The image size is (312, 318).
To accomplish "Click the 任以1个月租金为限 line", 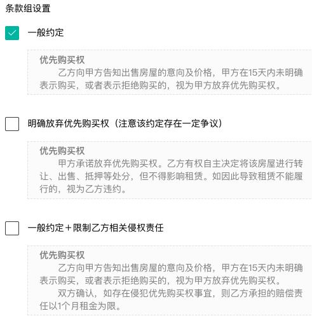I will [81, 306].
